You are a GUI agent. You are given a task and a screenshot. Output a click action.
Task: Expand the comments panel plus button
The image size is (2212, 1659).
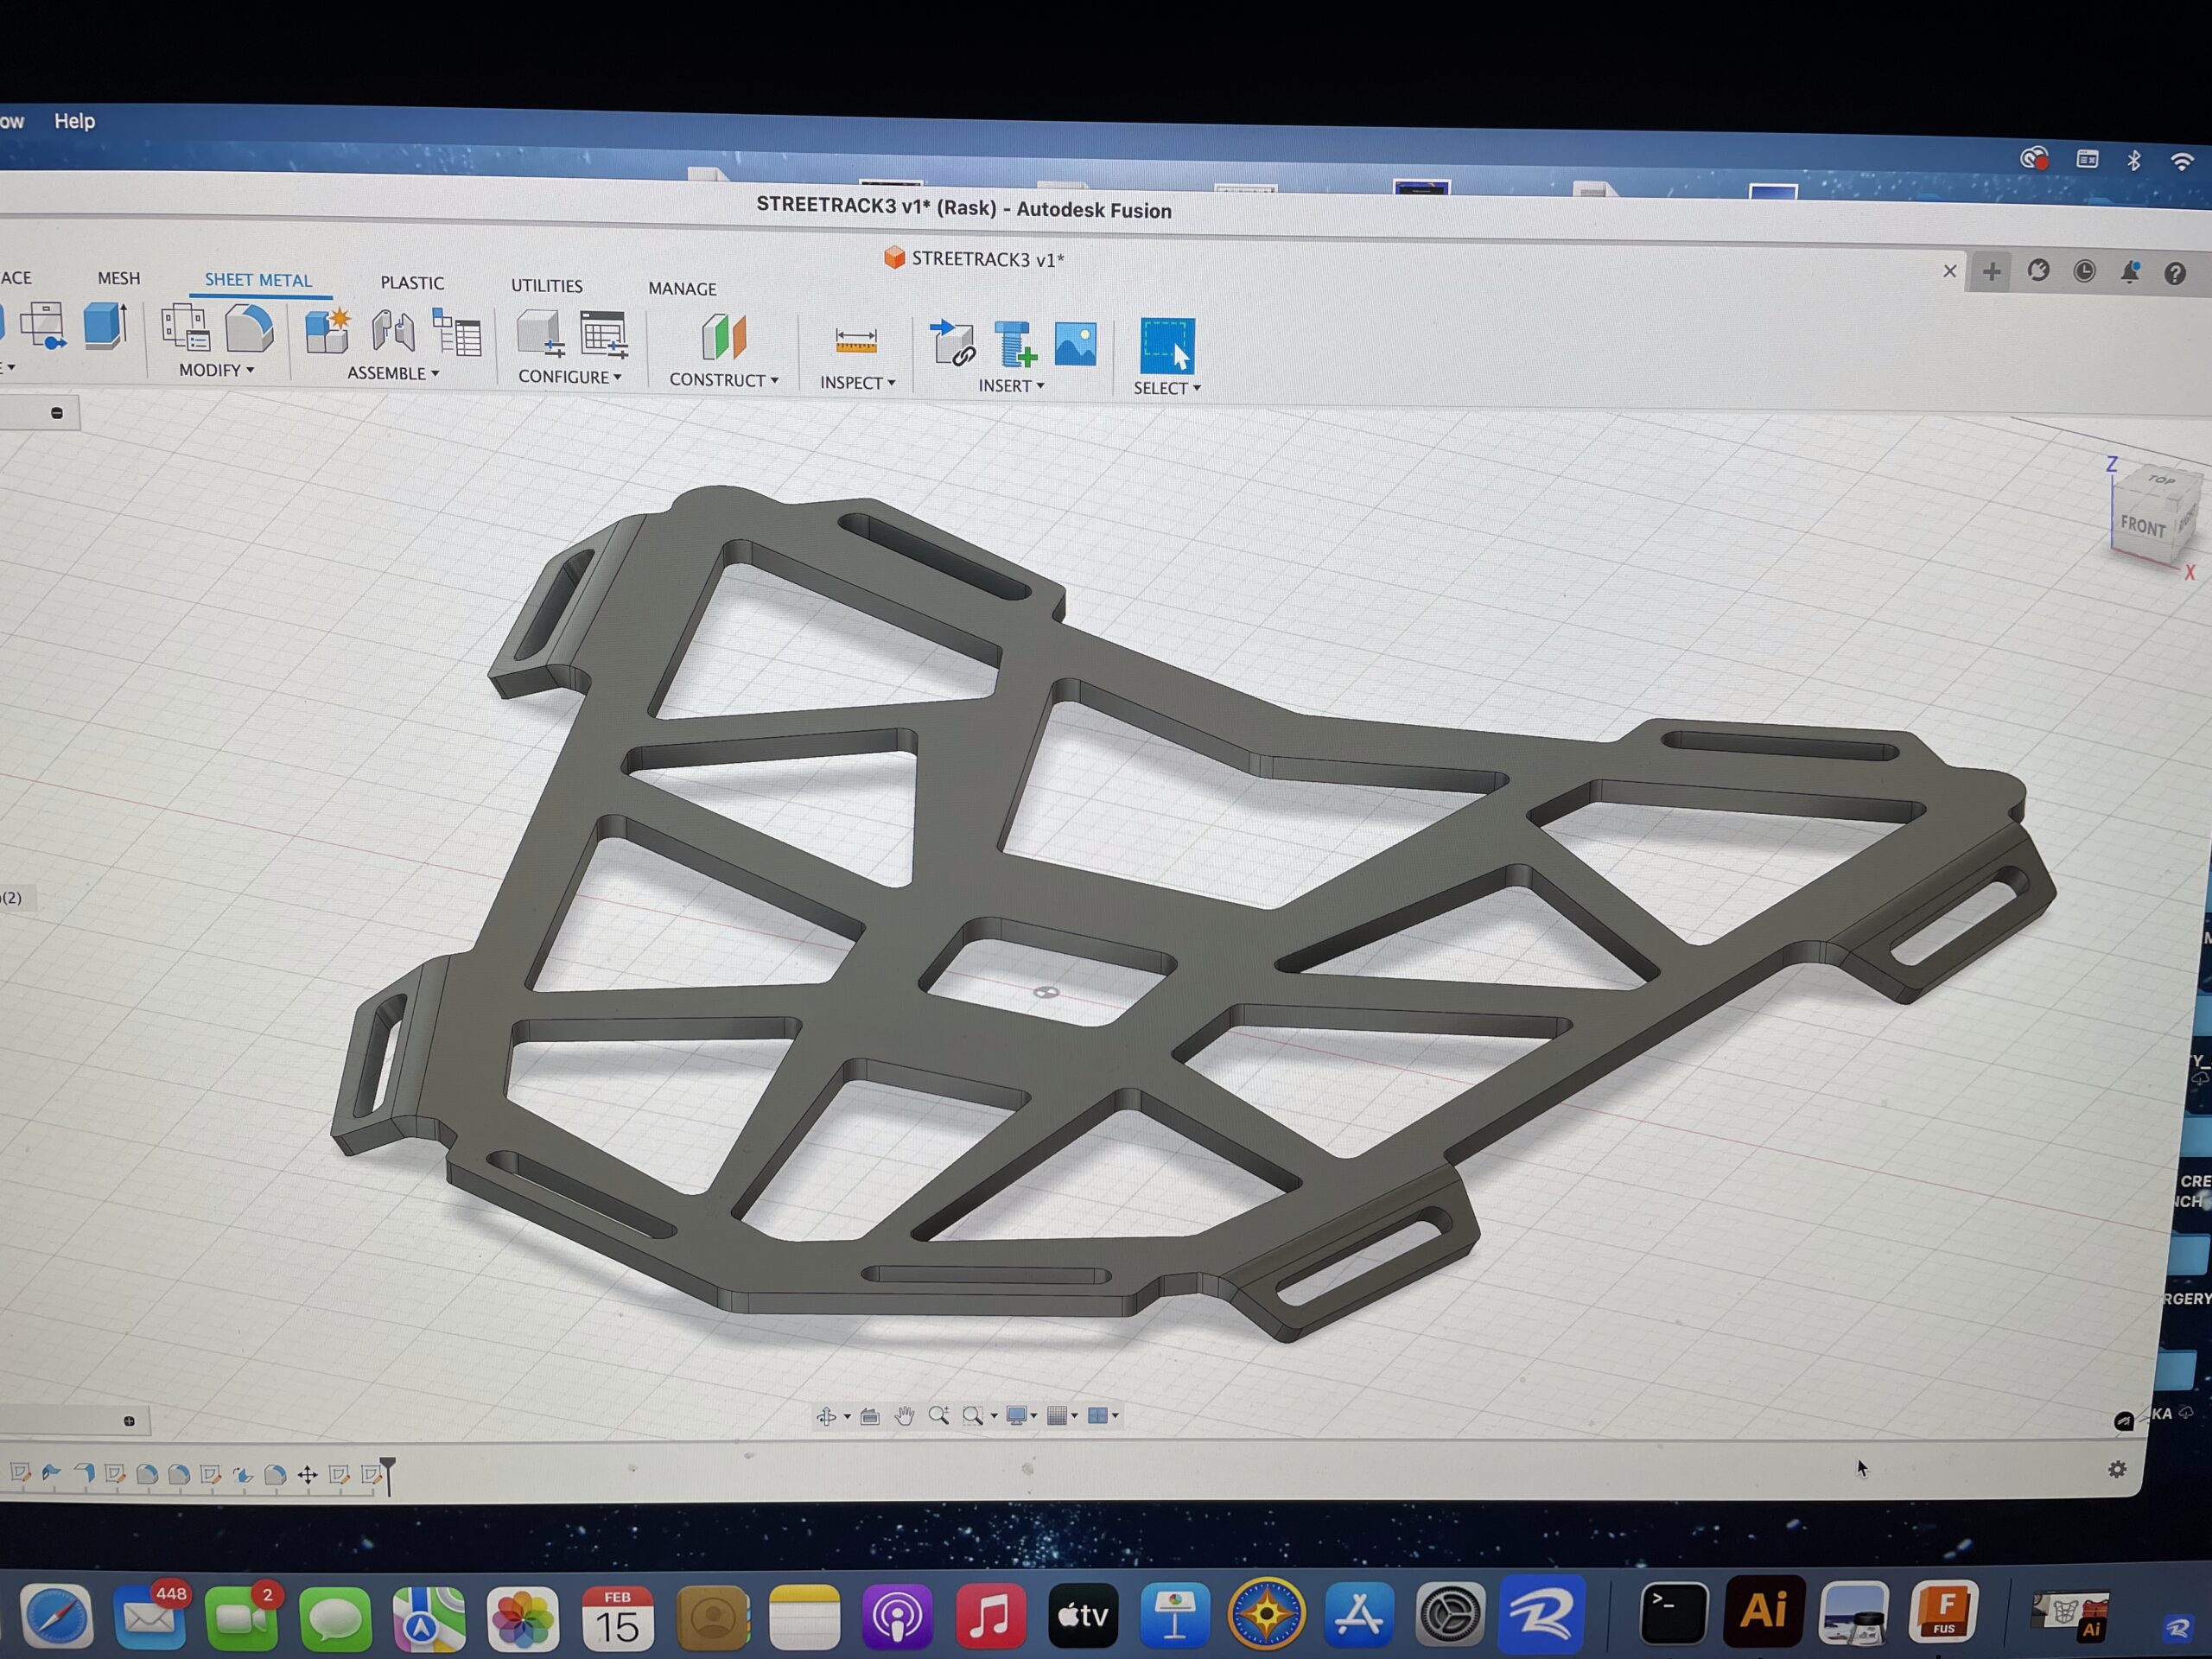129,1421
